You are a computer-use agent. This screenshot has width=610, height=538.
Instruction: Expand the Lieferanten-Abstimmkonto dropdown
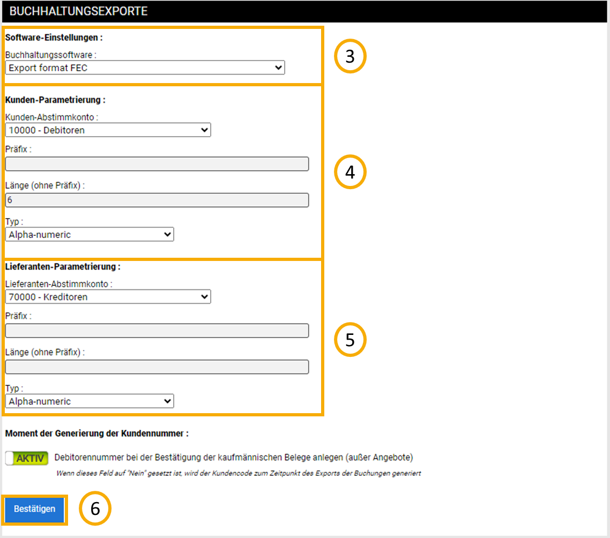tap(108, 296)
